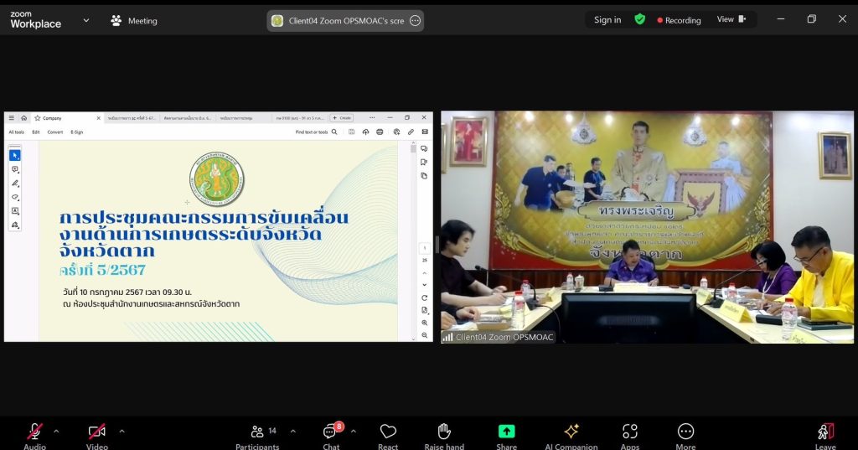Open the View layout menu
Viewport: 858px width, 450px height.
click(x=731, y=19)
